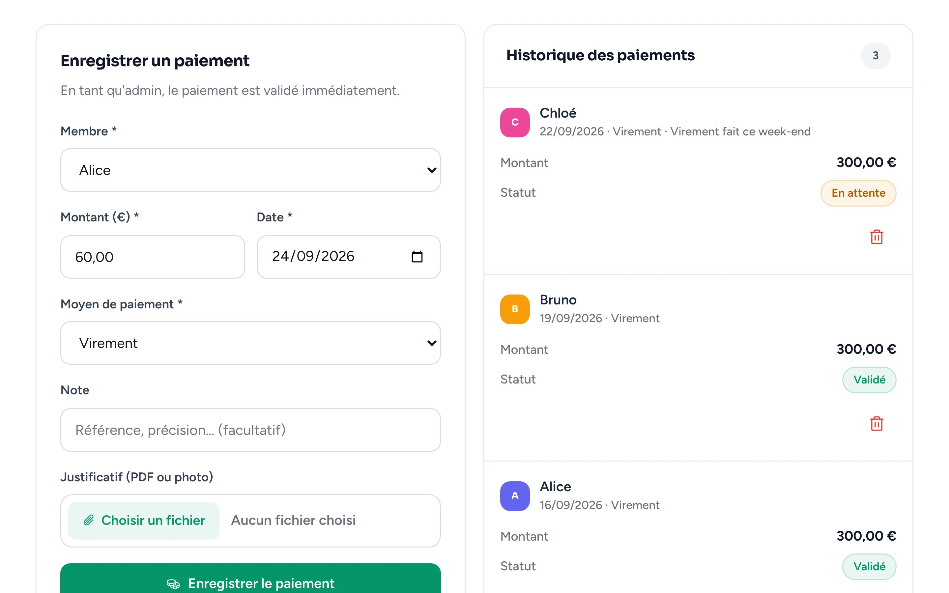Click the admin validation subtitle text

pos(230,91)
